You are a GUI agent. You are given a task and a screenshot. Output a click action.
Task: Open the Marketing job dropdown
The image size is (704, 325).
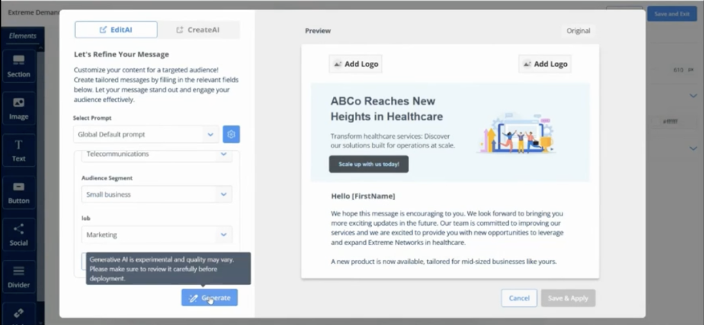(x=157, y=235)
